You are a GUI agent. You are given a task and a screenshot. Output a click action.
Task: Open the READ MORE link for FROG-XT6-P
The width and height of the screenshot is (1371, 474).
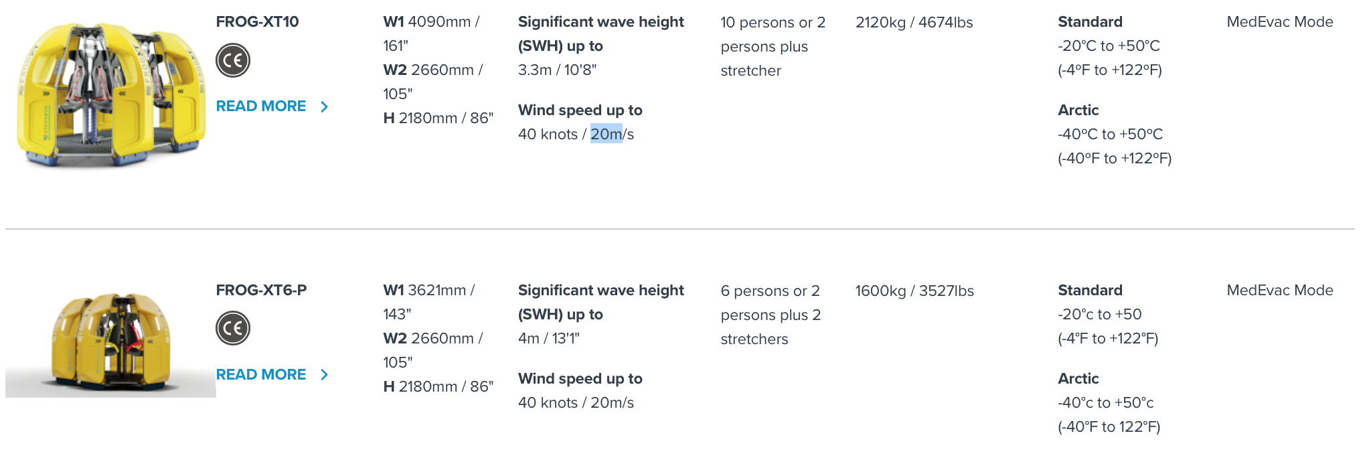261,374
